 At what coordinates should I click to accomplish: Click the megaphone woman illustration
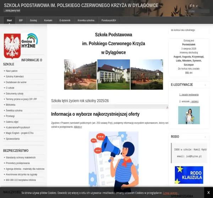point(114,159)
